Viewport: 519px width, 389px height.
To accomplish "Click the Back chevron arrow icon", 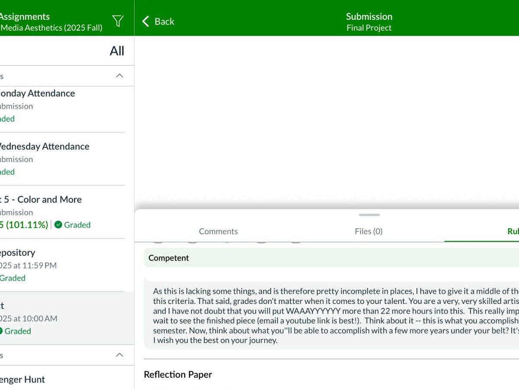I will (146, 21).
